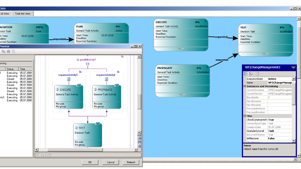
Task: Click the parallelActivity1 parallel symbol icon
Action: click(88, 64)
